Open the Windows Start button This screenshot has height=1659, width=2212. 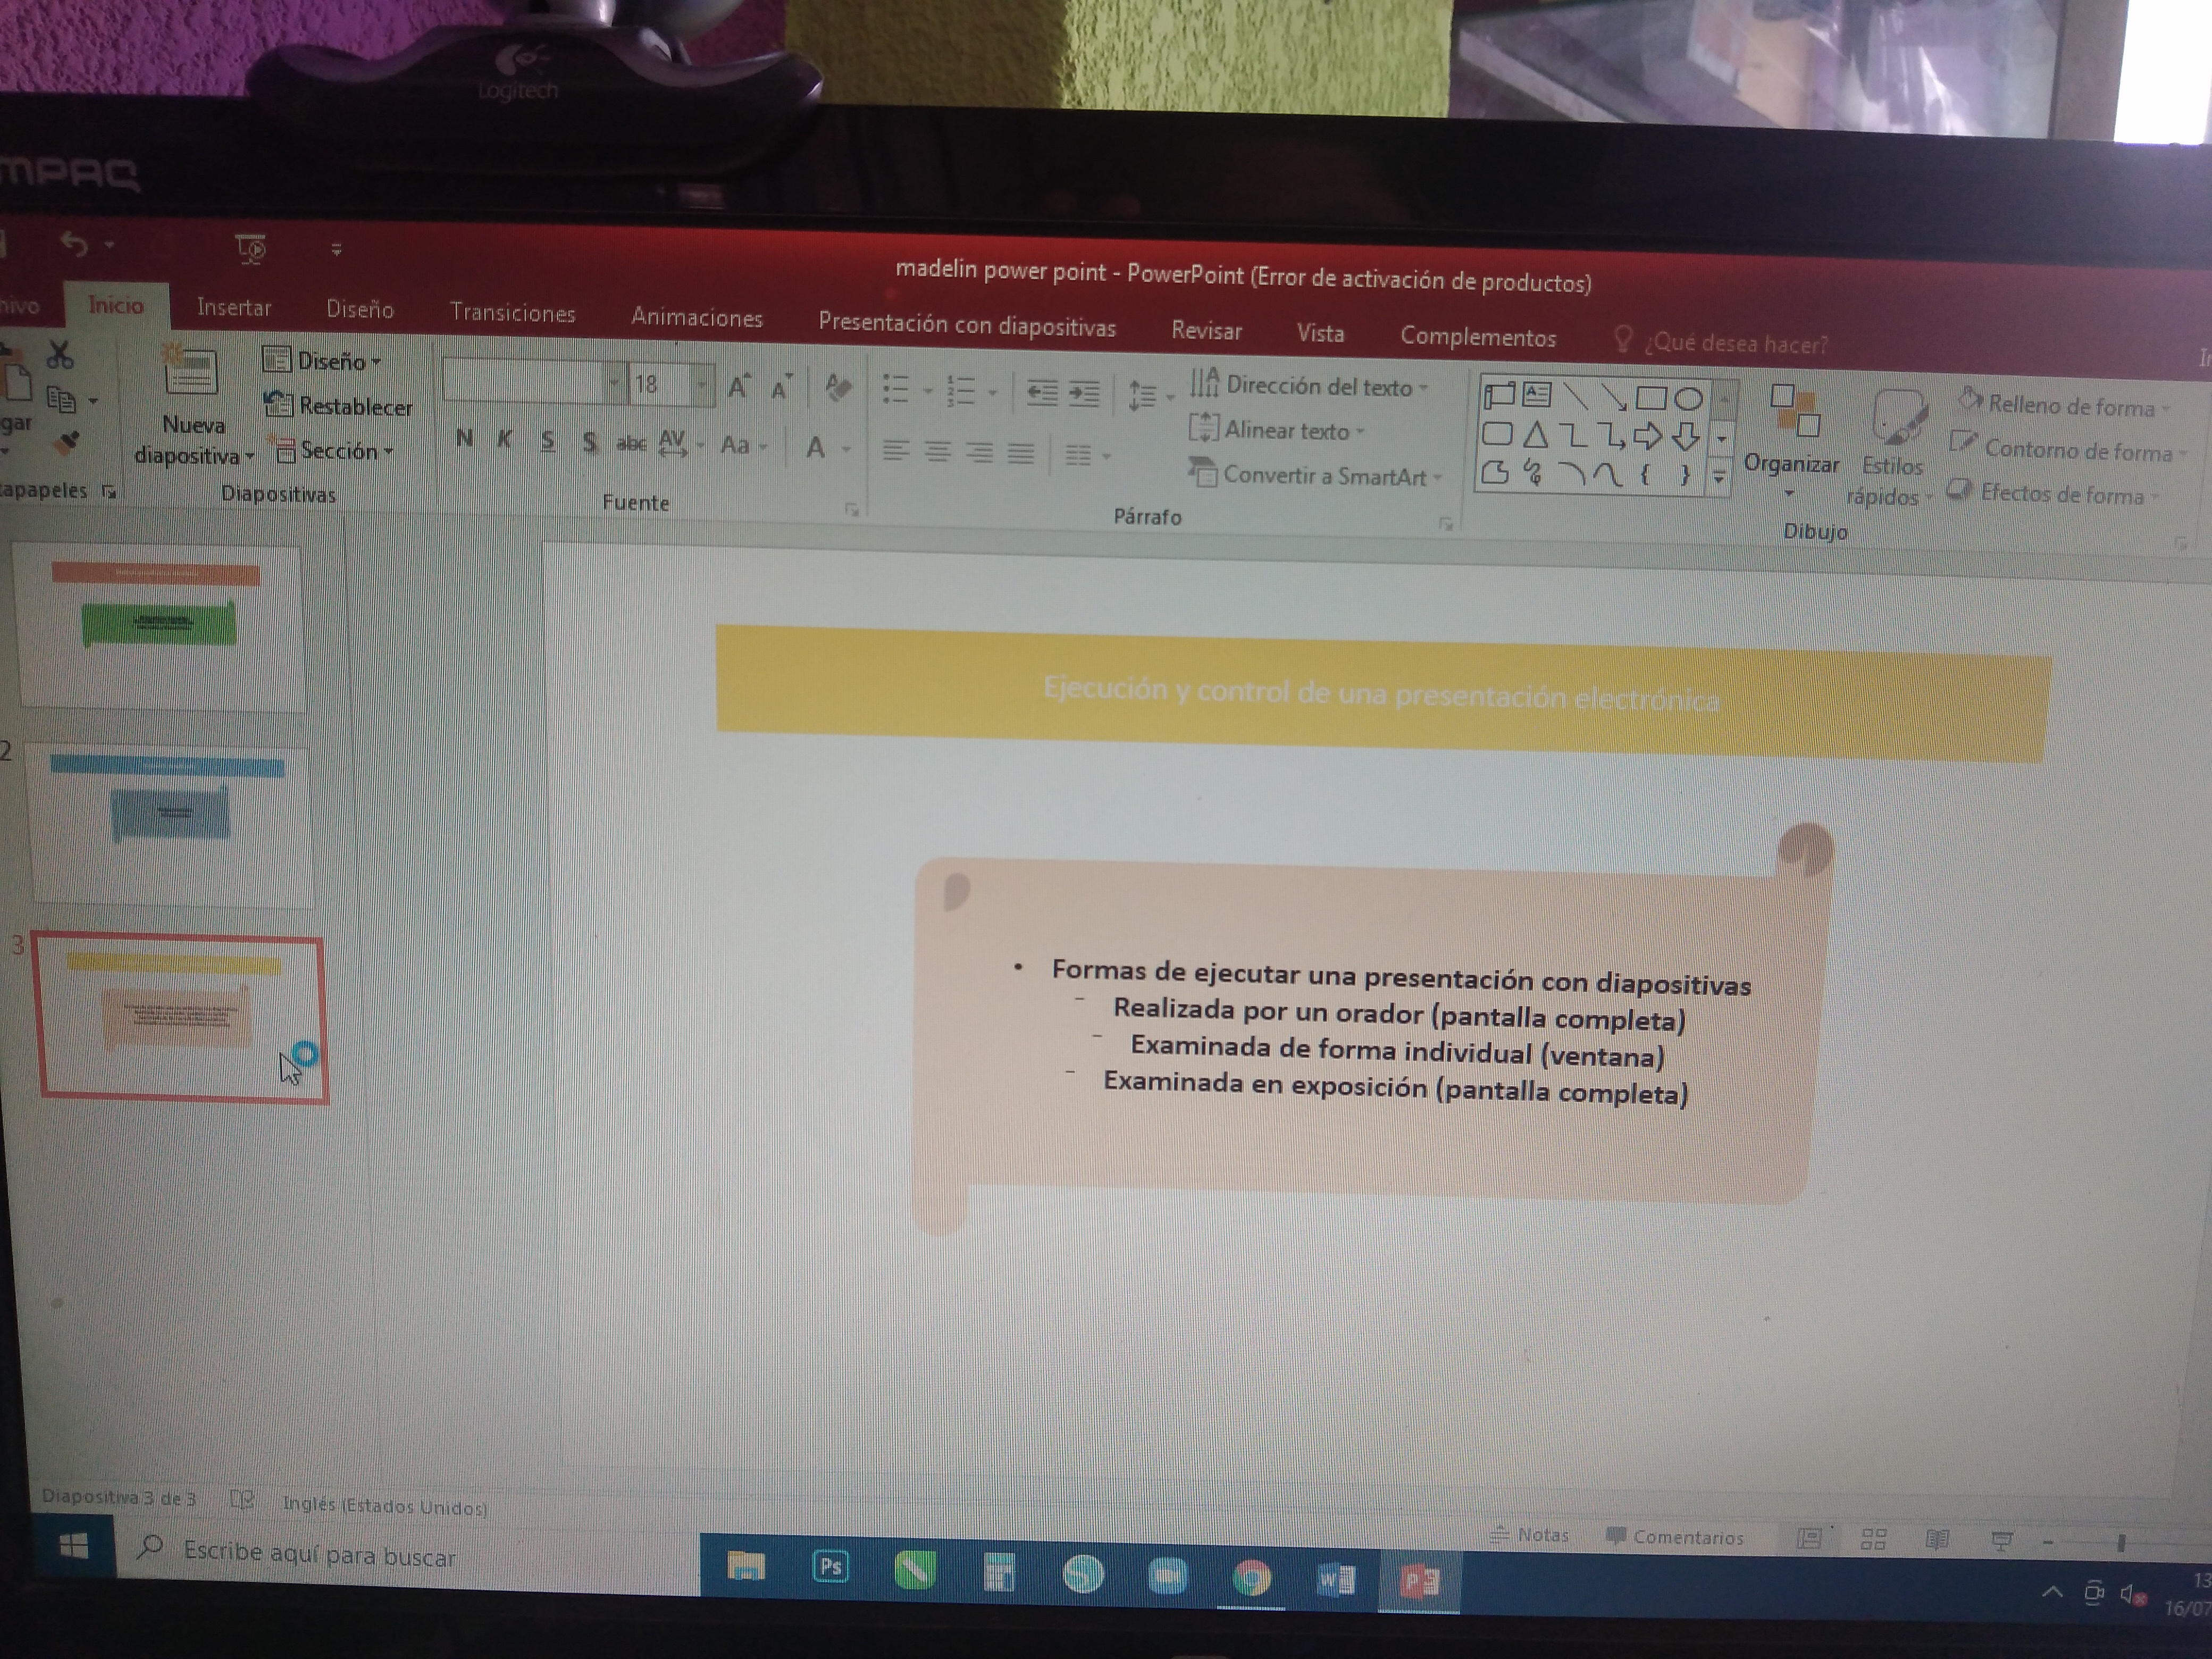(73, 1547)
